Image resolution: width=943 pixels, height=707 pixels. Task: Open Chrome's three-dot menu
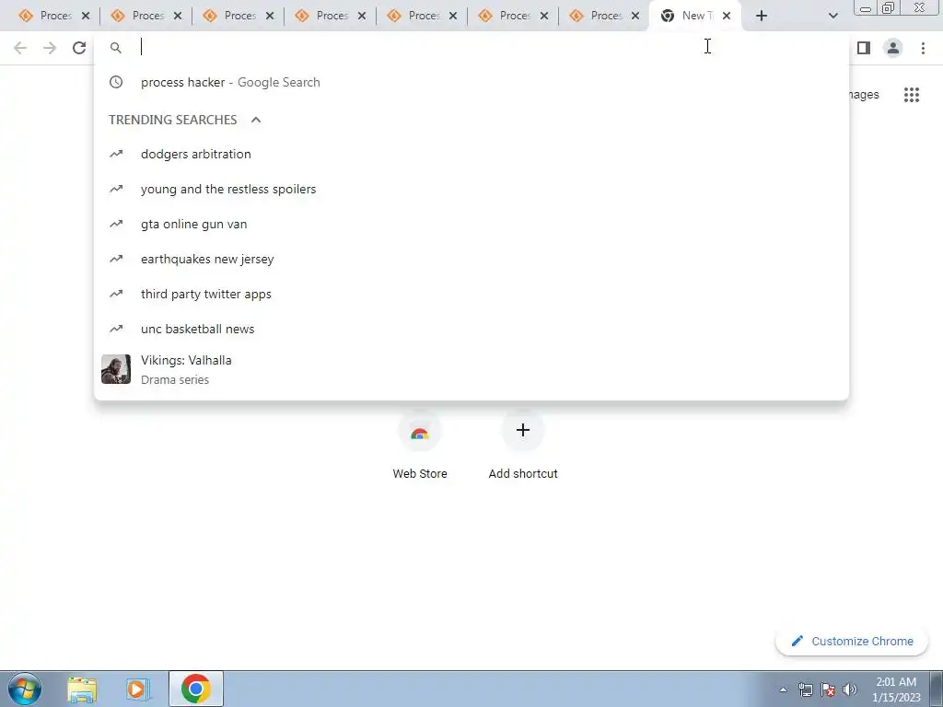click(923, 48)
